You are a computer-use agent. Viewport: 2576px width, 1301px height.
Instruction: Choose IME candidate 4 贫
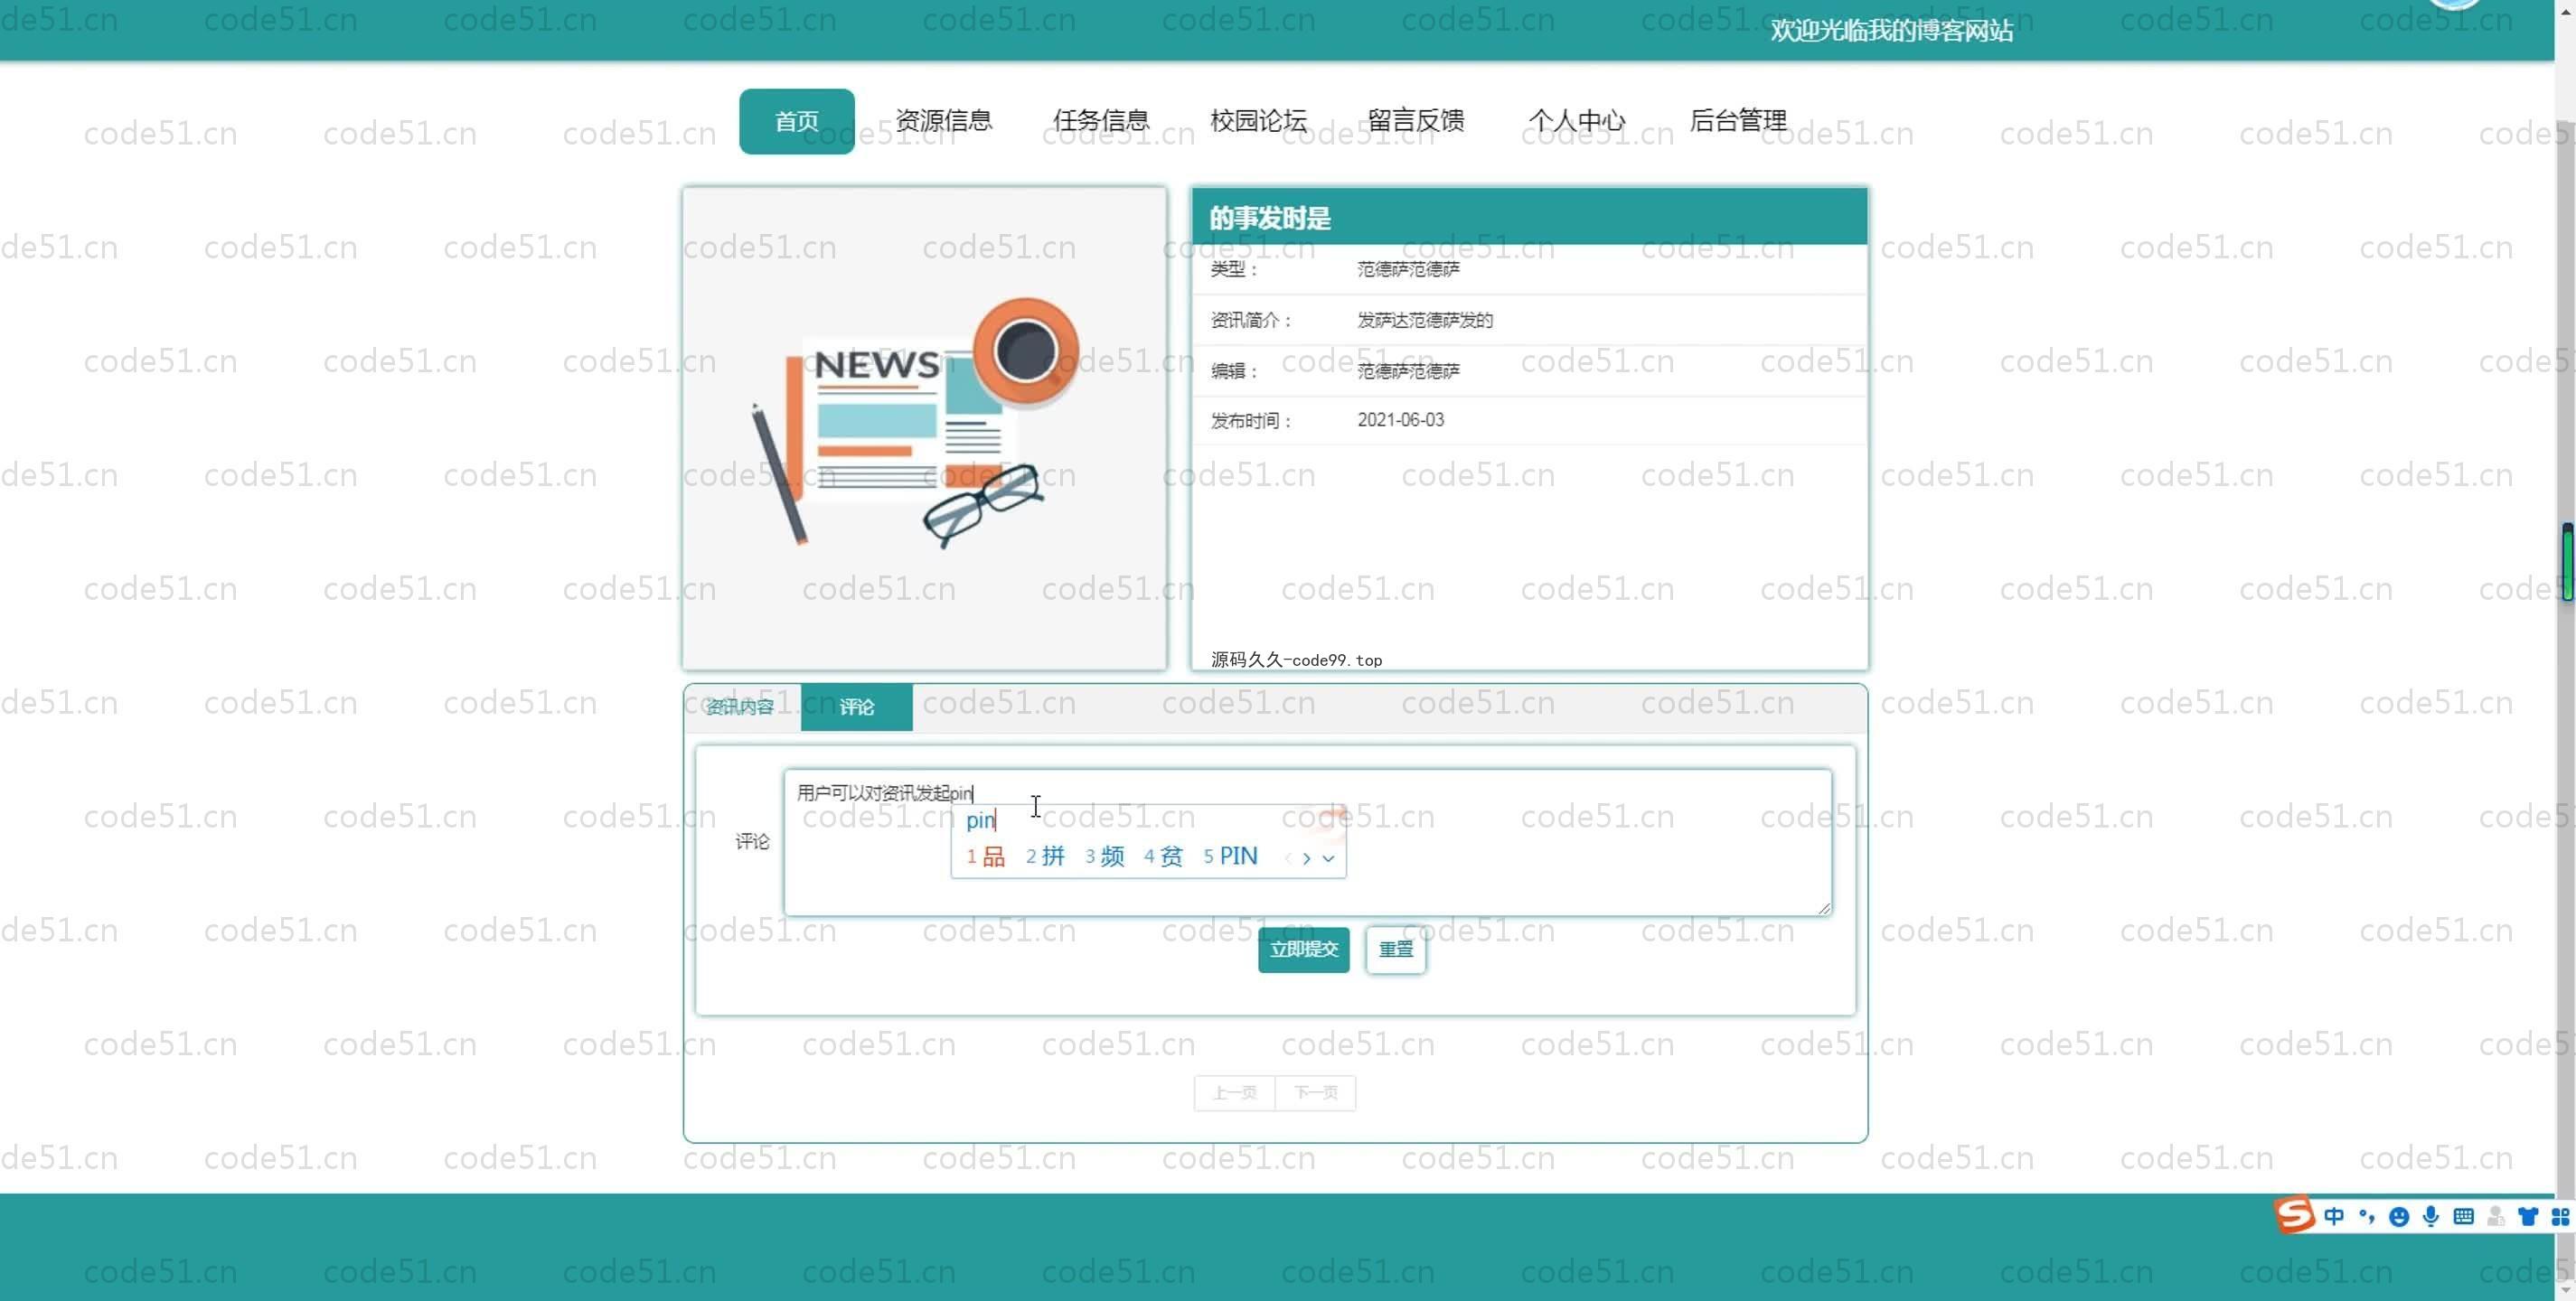(1163, 856)
